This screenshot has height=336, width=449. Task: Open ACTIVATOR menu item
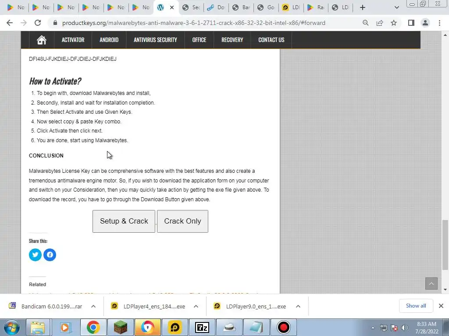(73, 40)
